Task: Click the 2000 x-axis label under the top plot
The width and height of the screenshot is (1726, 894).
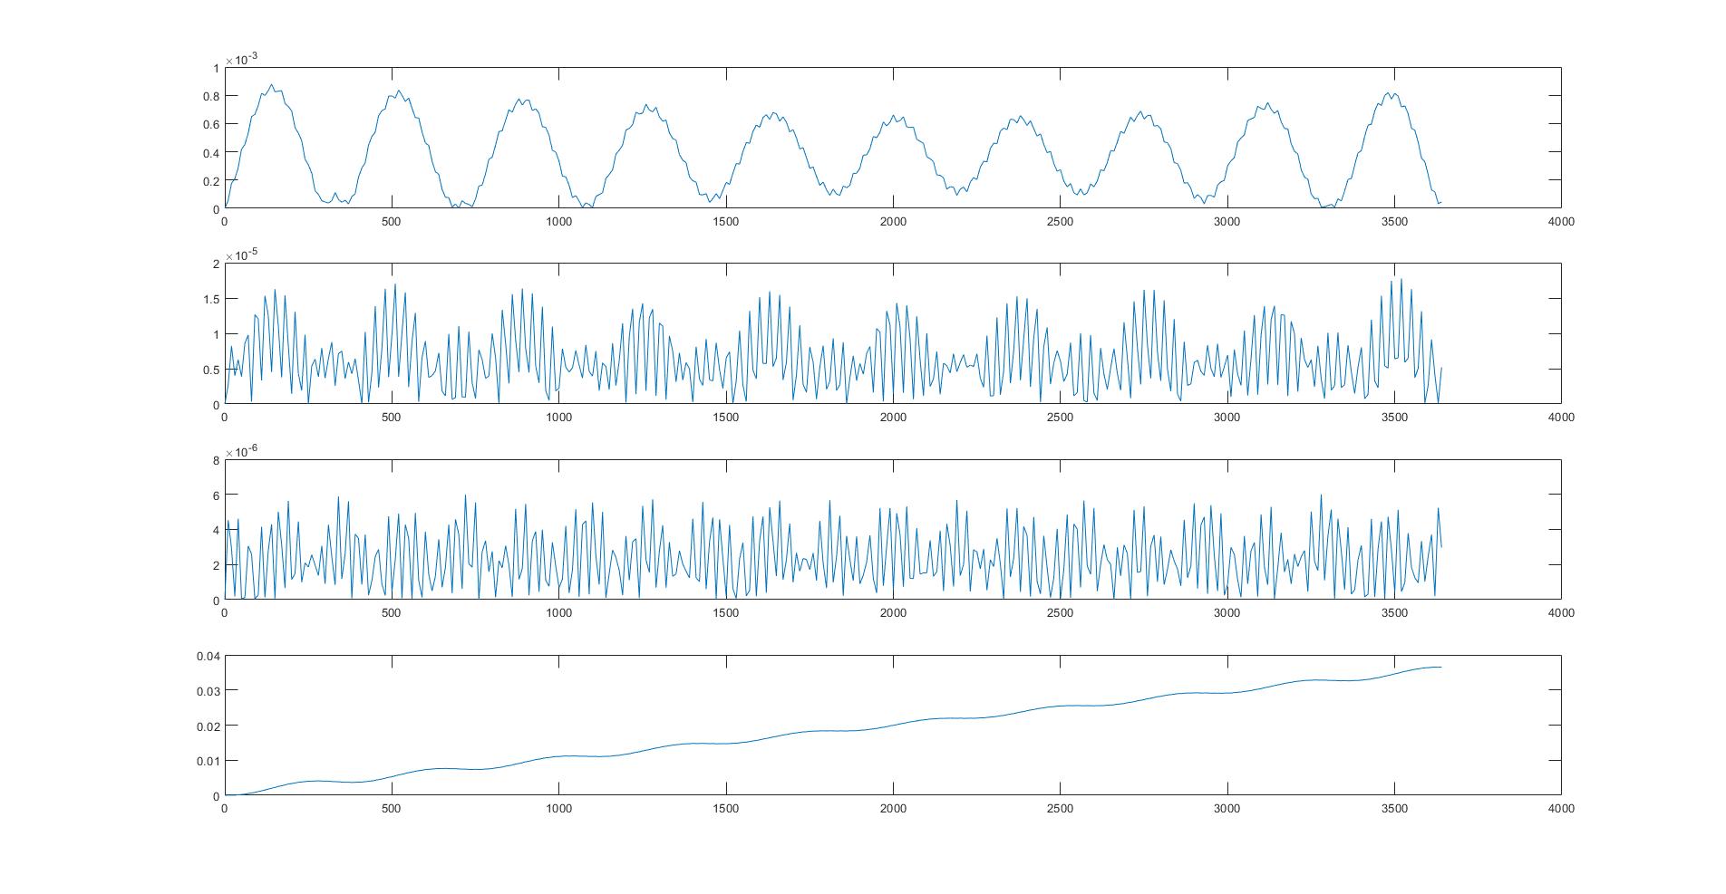Action: tap(893, 221)
